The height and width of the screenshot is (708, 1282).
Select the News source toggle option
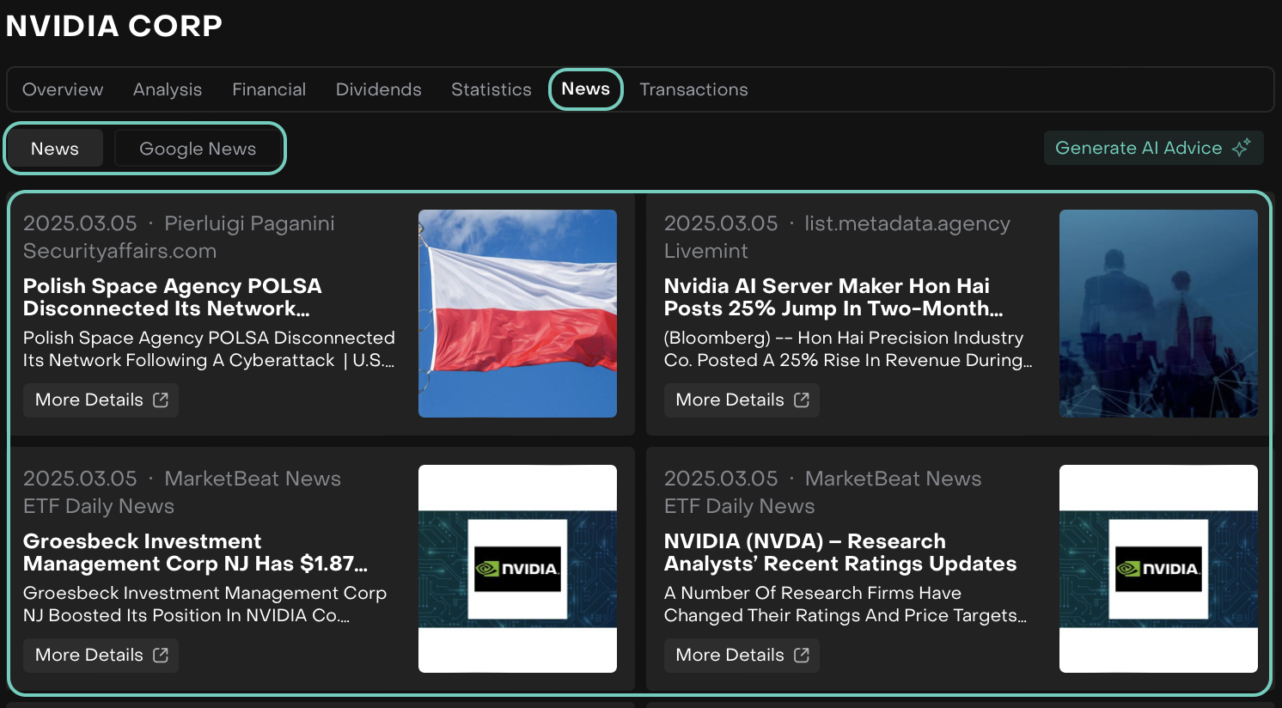pos(55,149)
